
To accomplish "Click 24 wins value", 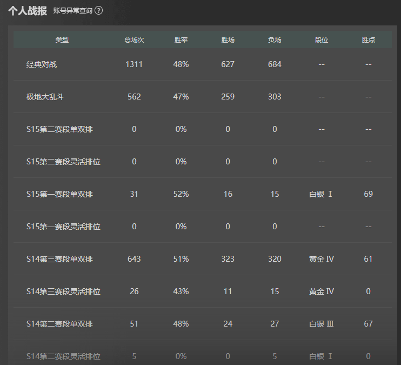I will [x=228, y=324].
